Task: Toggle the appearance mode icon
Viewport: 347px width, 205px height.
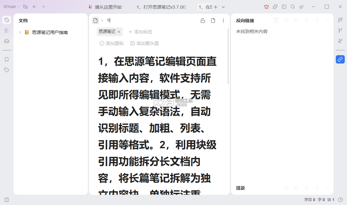Action: pyautogui.click(x=302, y=7)
